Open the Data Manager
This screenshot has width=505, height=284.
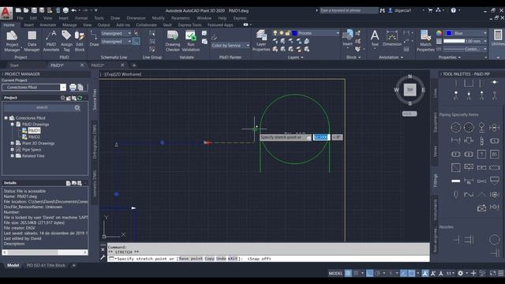coord(32,41)
